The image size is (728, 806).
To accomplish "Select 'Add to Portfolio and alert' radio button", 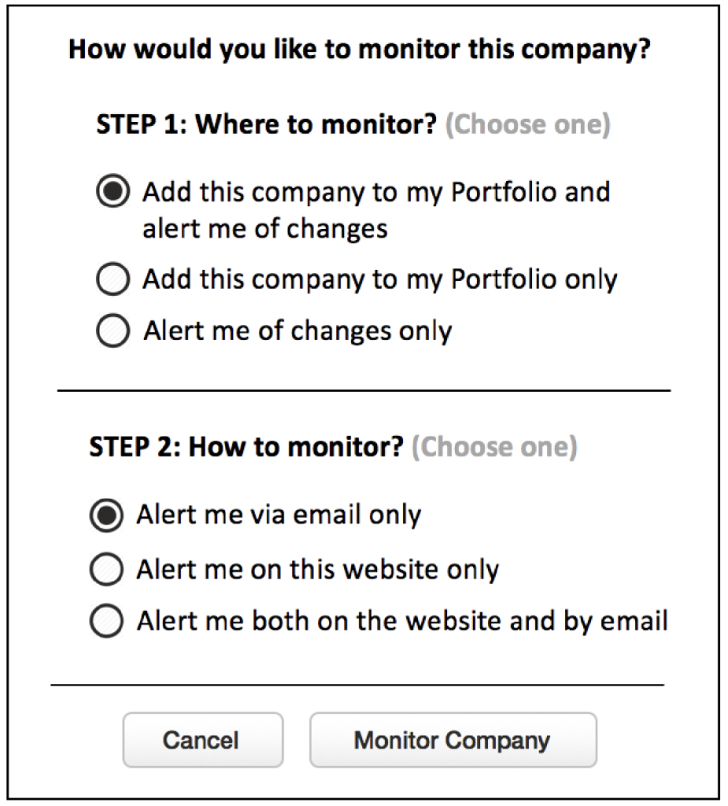I will 113,193.
